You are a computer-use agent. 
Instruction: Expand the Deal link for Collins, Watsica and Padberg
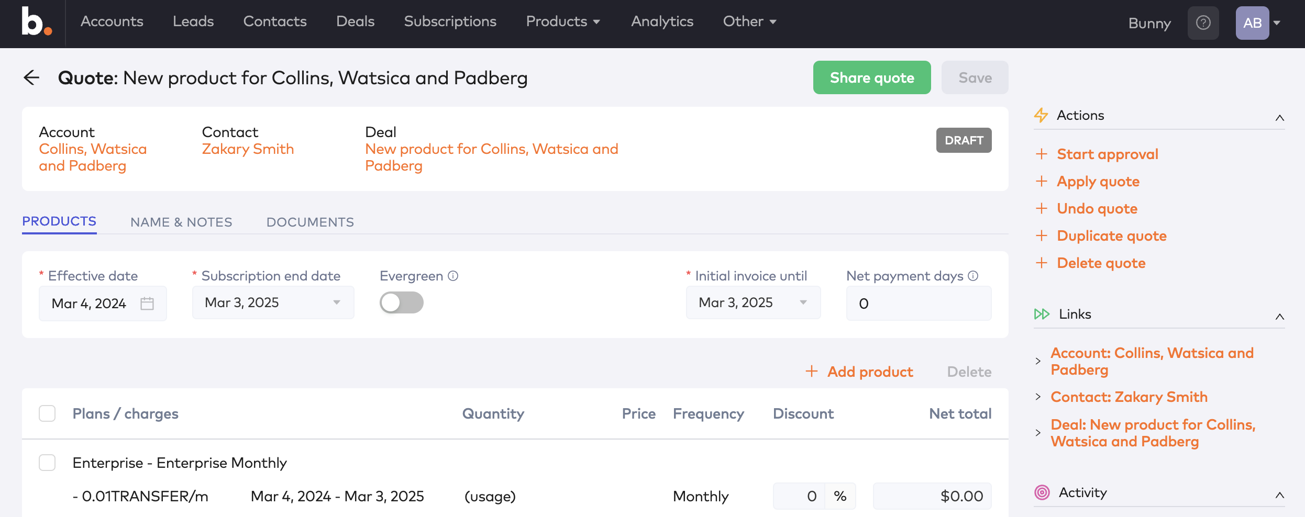(x=1039, y=432)
